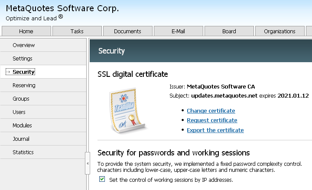Open Reserving in the sidebar
The height and width of the screenshot is (190, 312).
[x=43, y=85]
